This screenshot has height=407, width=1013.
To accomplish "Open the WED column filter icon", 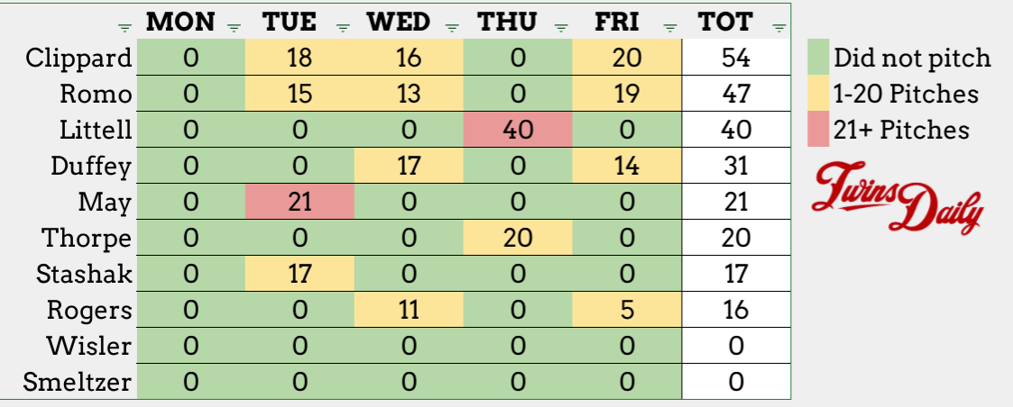I will 453,28.
